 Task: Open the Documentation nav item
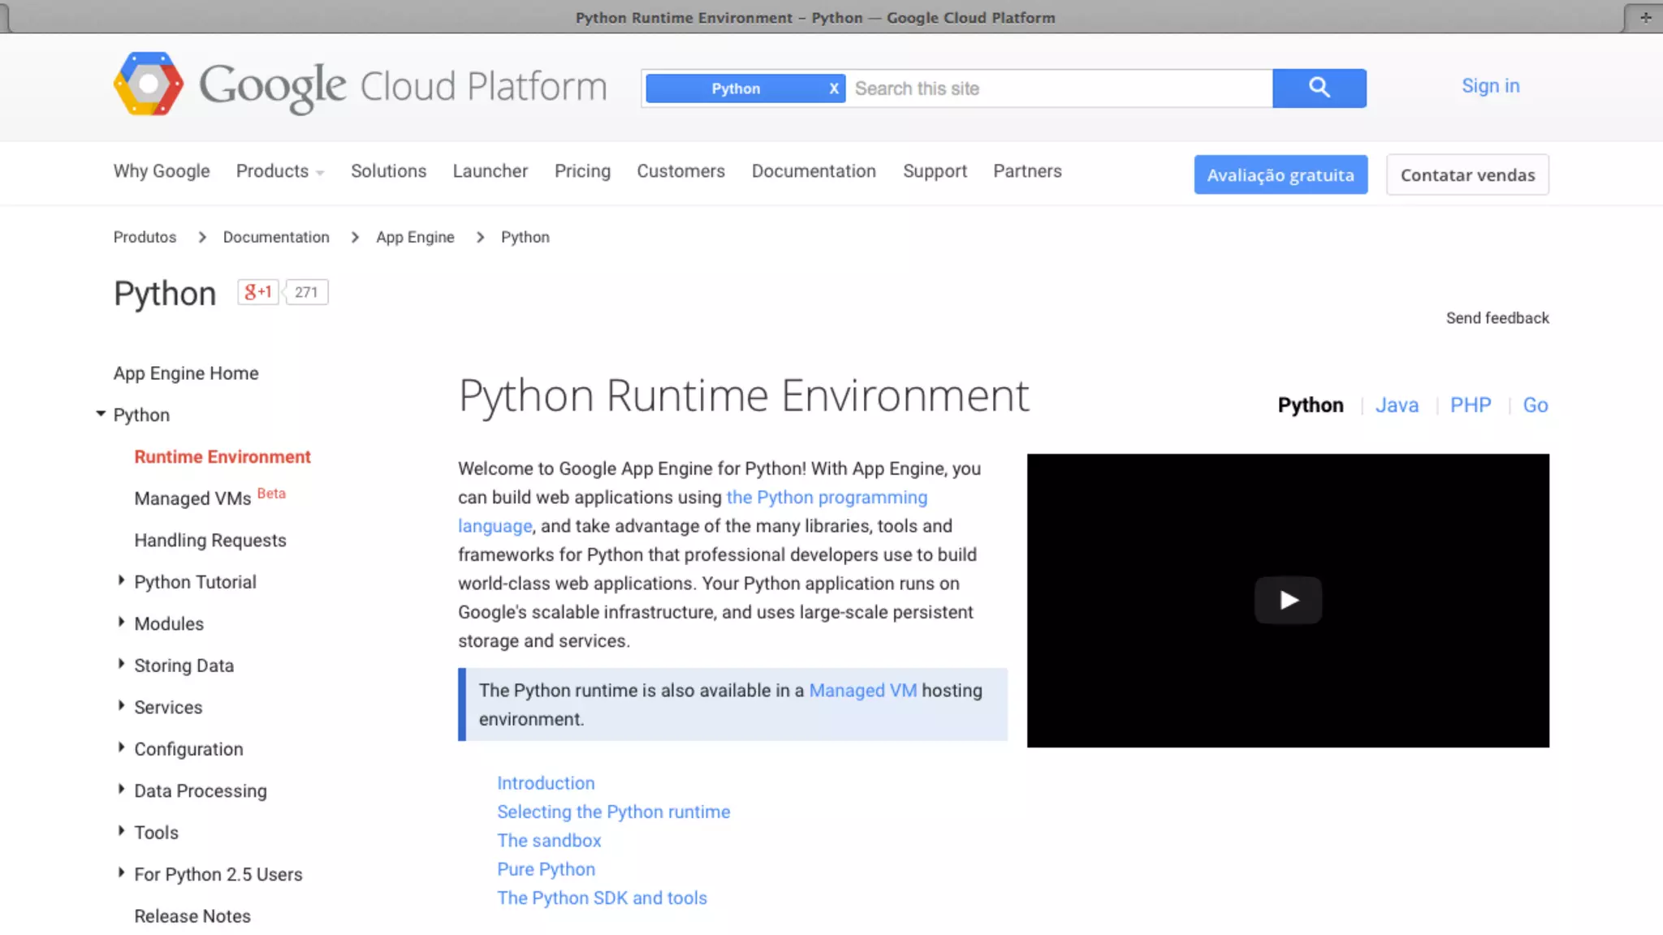coord(813,171)
